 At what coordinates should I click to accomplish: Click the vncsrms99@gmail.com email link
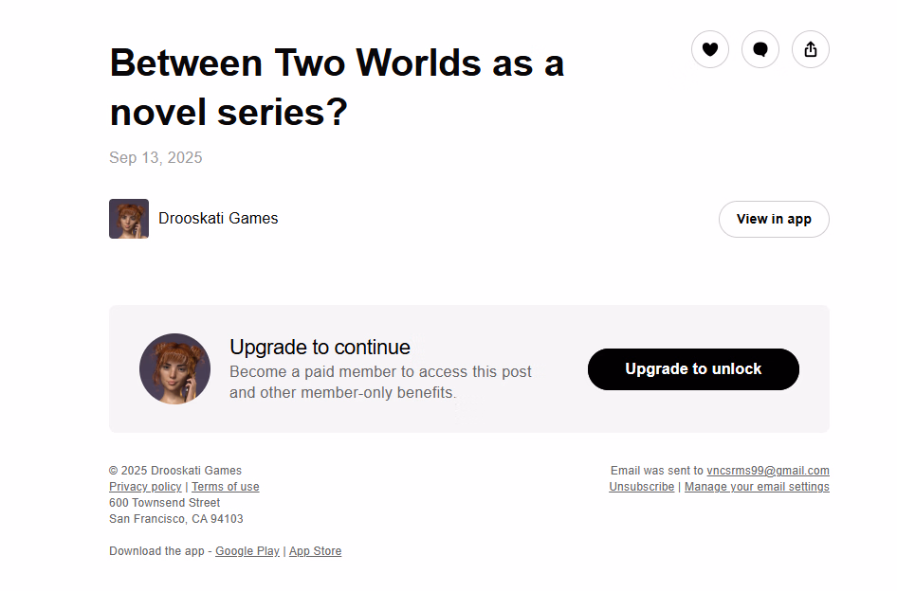coord(768,471)
